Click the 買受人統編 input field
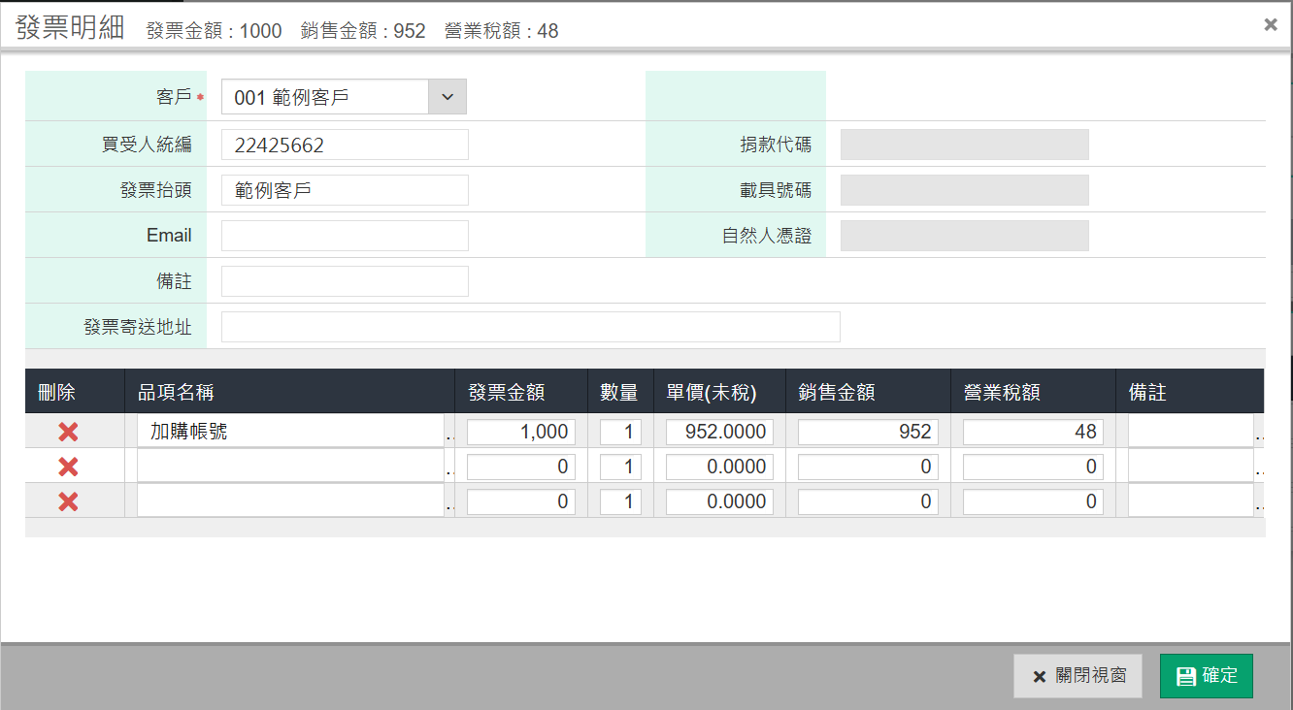The image size is (1293, 710). [x=345, y=145]
